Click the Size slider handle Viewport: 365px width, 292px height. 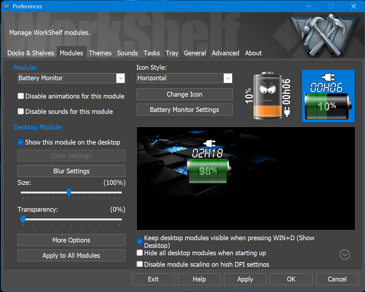69,193
